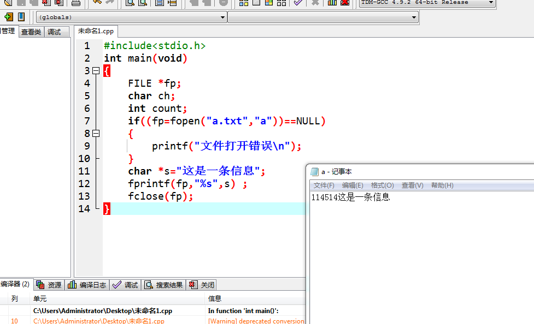This screenshot has width=534, height=324.
Task: Open the (globals) scope dropdown
Action: (x=132, y=17)
